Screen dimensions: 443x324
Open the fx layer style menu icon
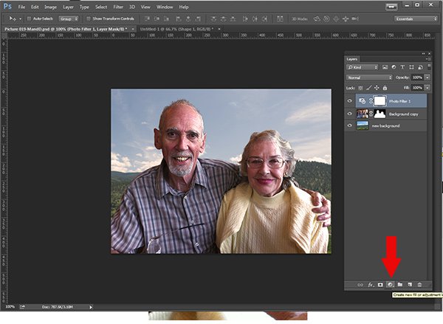click(x=371, y=284)
